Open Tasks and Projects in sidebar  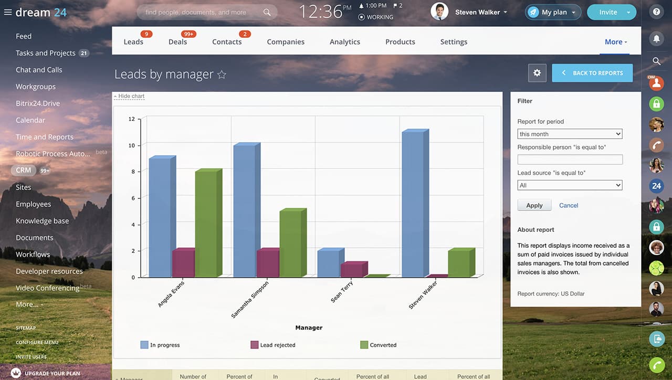45,53
